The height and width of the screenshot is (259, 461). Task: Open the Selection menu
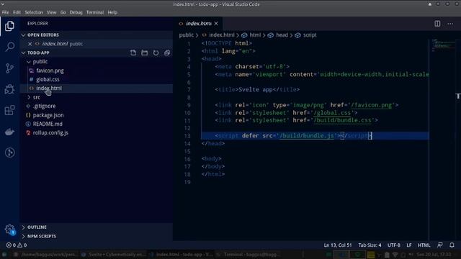pyautogui.click(x=34, y=12)
